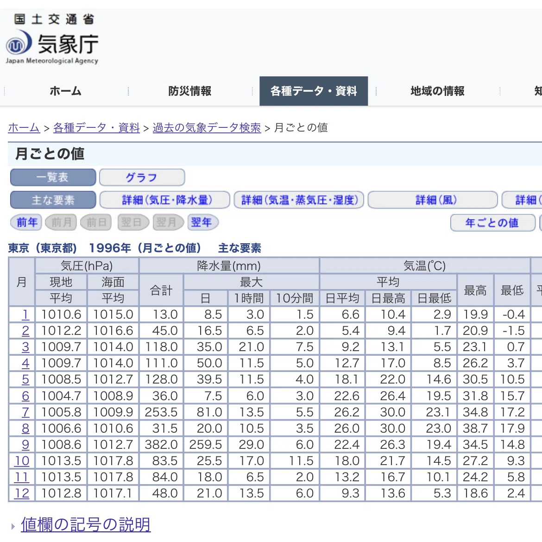542x542 pixels.
Task: Open month 9 link in table
Action: [25, 445]
